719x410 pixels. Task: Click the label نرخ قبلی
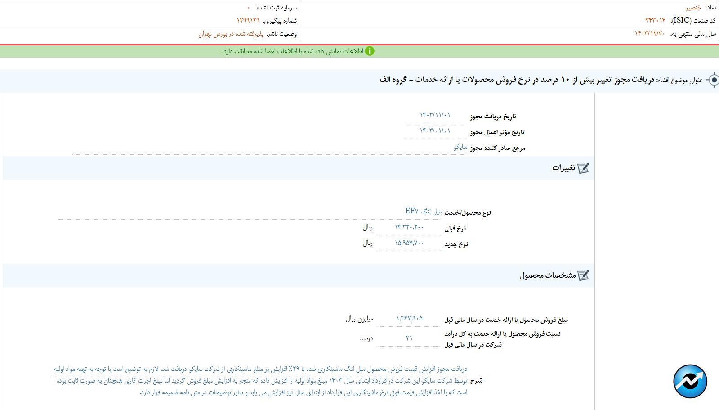click(x=455, y=229)
